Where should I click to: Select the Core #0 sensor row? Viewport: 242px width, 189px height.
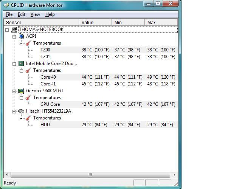109,77
